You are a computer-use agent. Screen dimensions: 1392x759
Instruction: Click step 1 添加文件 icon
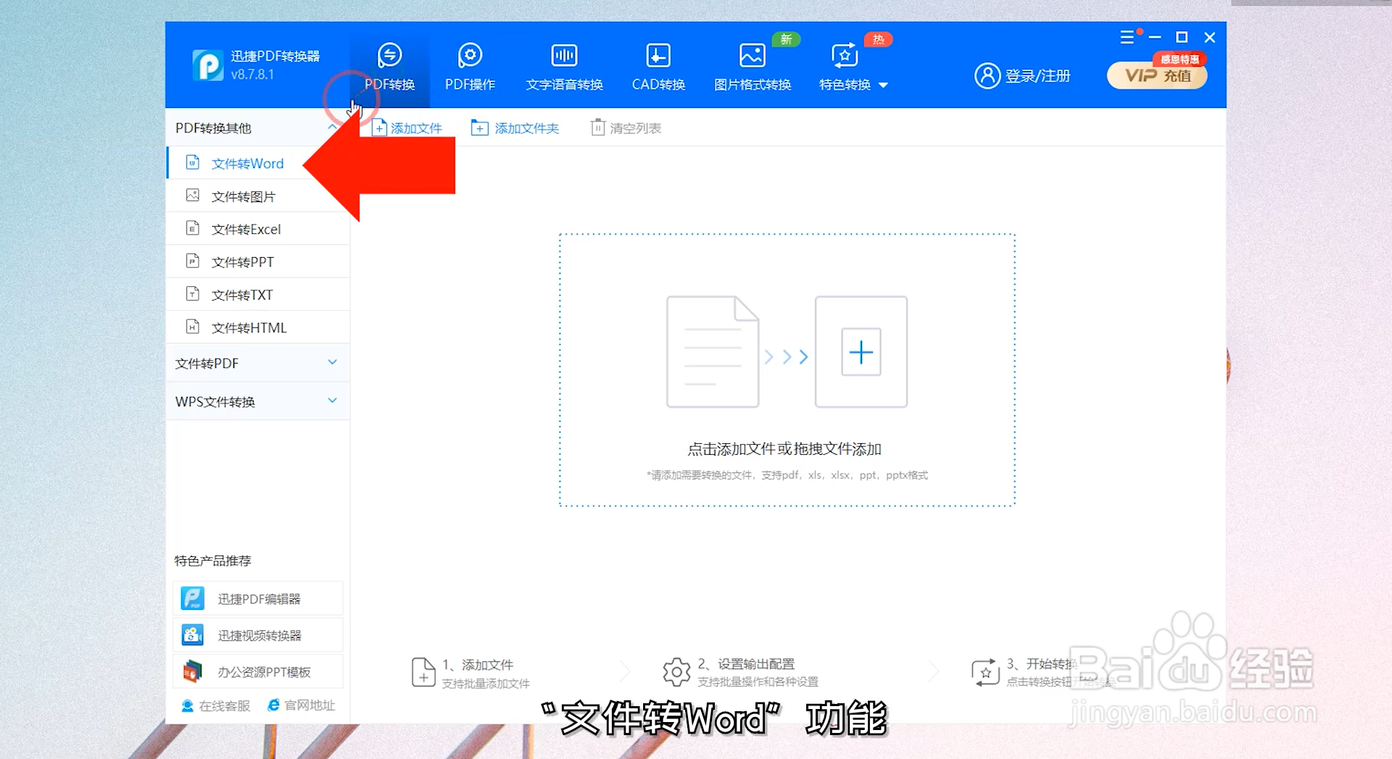coord(423,672)
